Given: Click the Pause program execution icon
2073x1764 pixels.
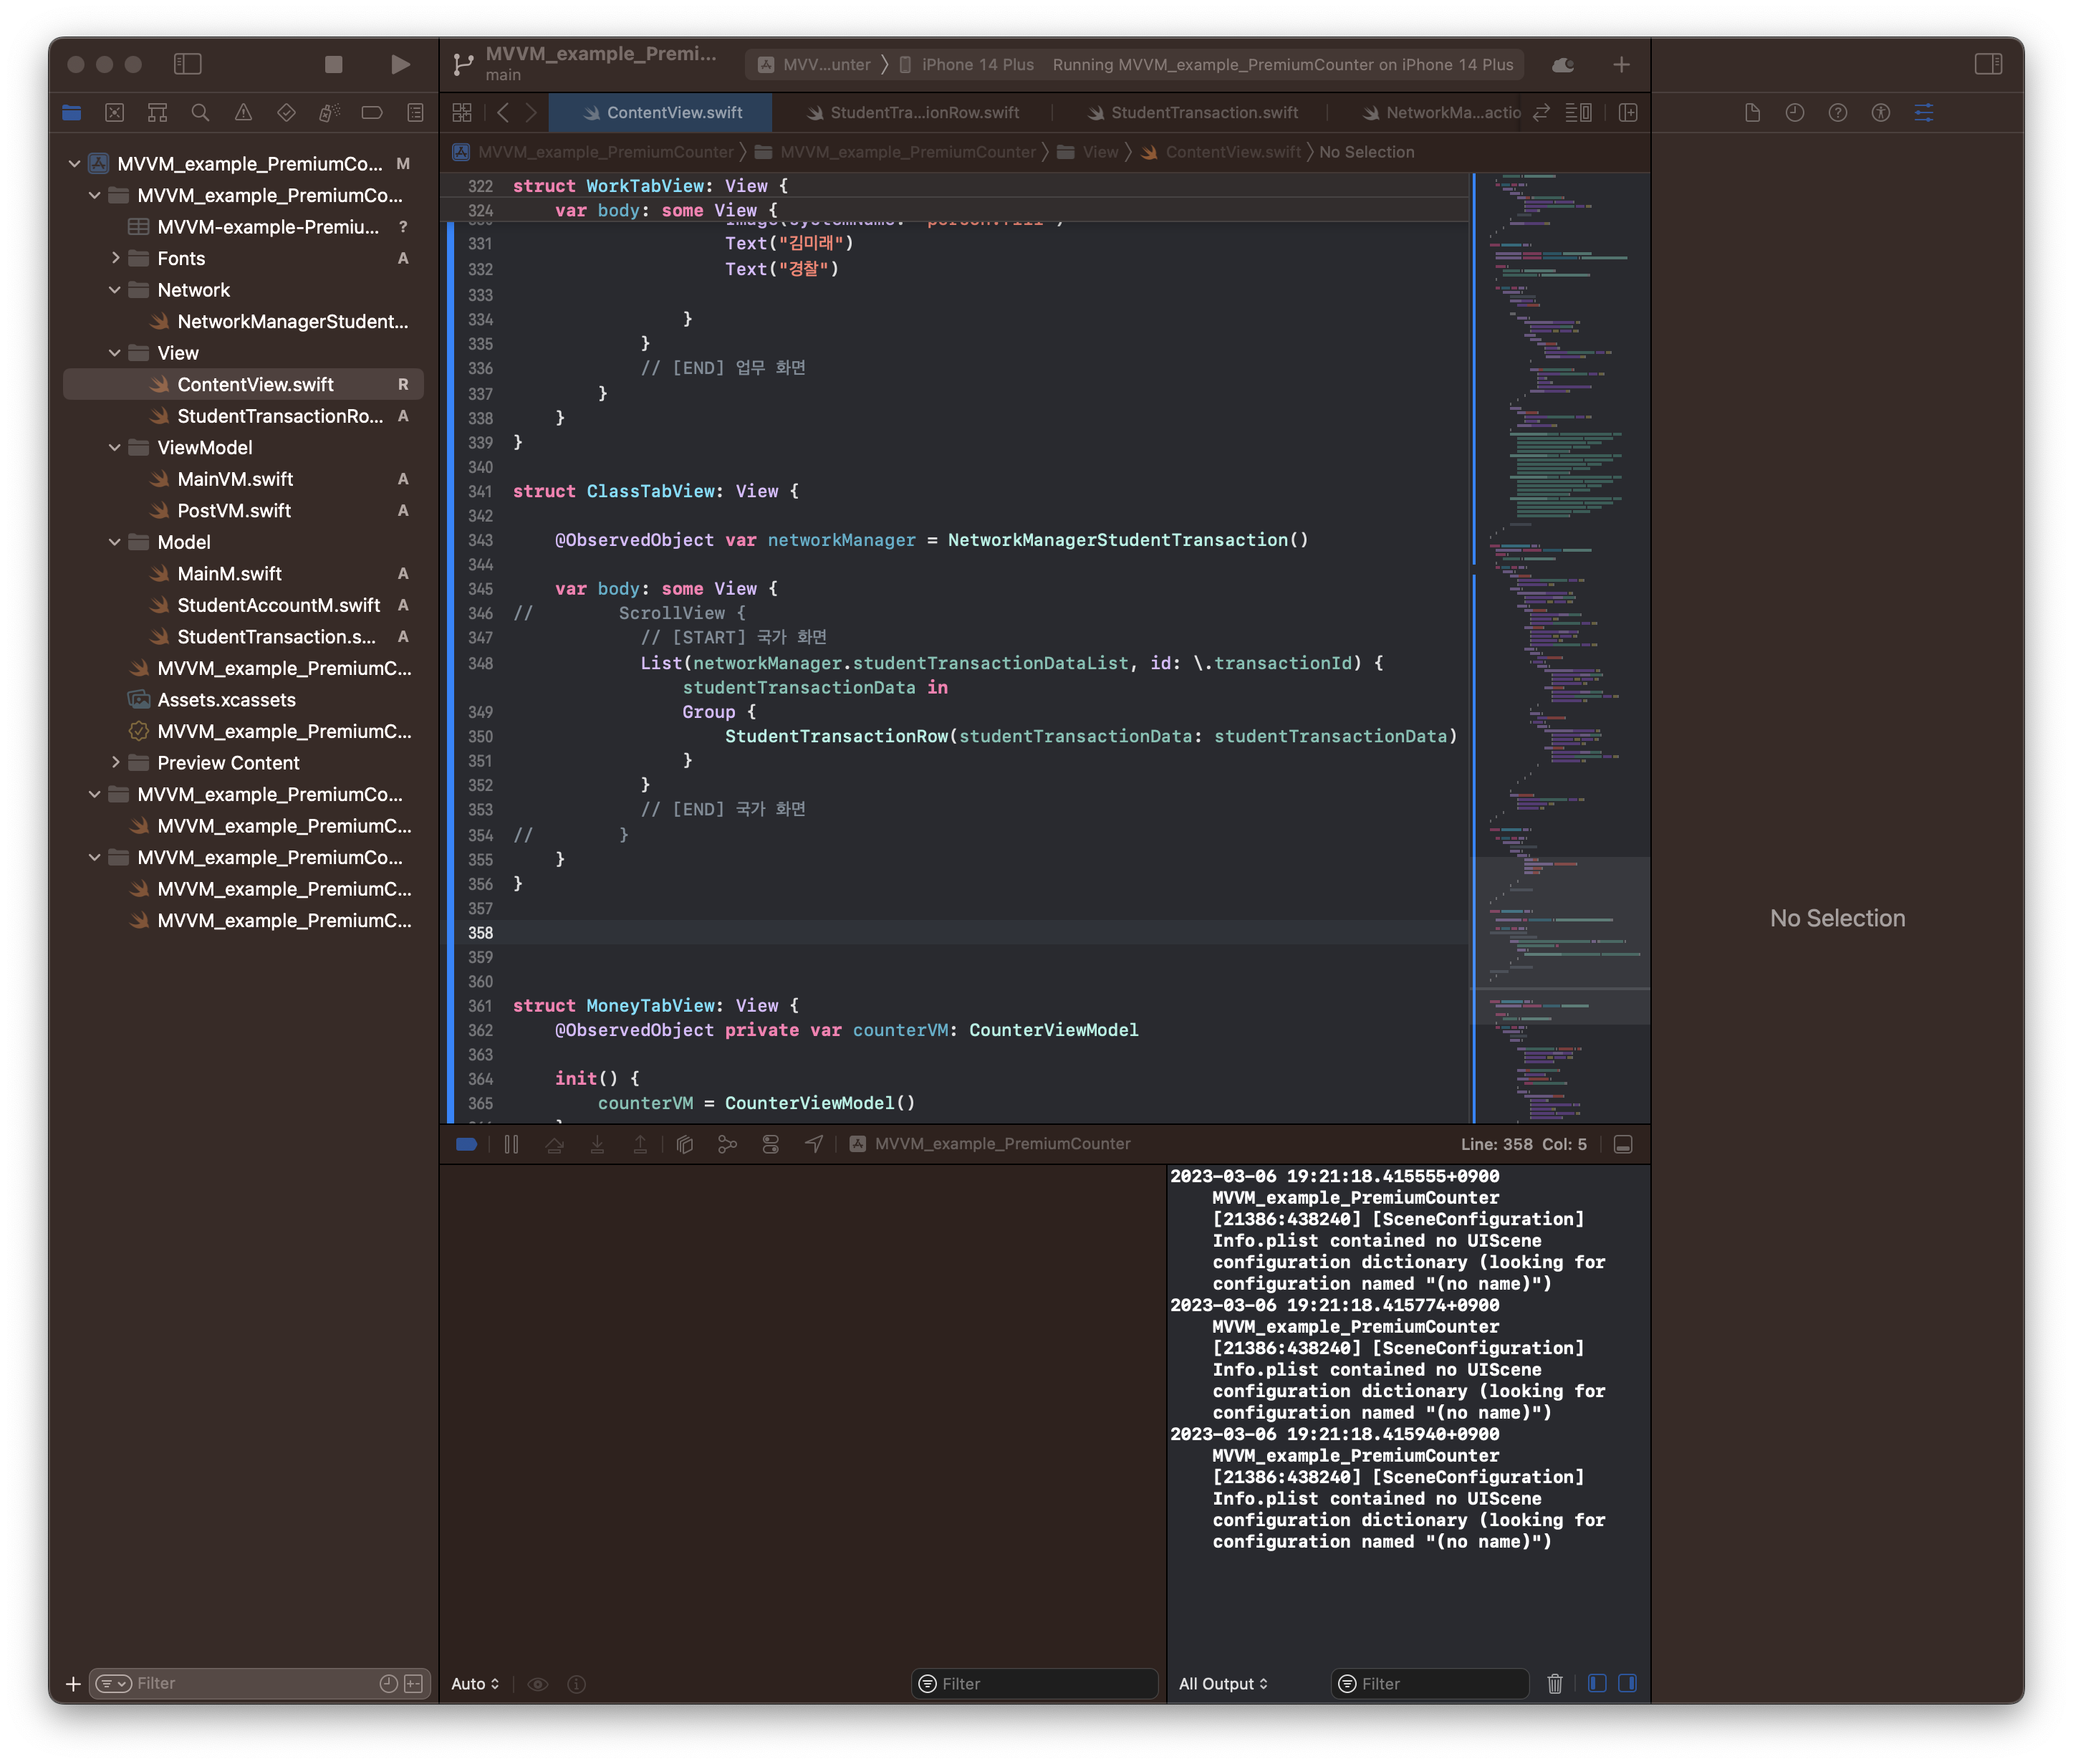Looking at the screenshot, I should [x=511, y=1144].
